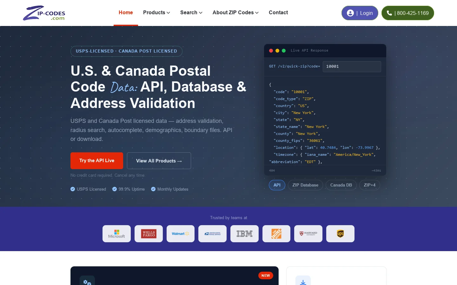Expand the Search dropdown menu

pos(191,13)
